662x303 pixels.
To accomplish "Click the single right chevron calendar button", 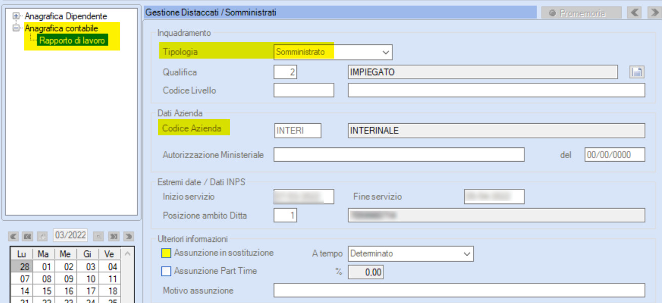I will coord(128,236).
